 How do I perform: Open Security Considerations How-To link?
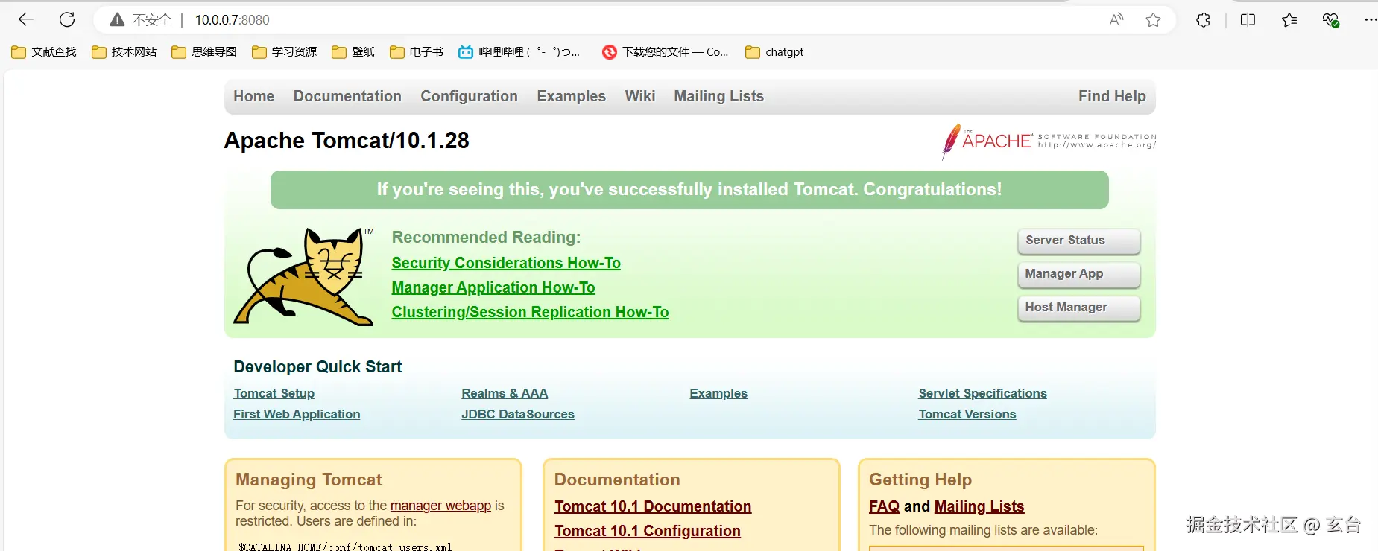(x=506, y=263)
